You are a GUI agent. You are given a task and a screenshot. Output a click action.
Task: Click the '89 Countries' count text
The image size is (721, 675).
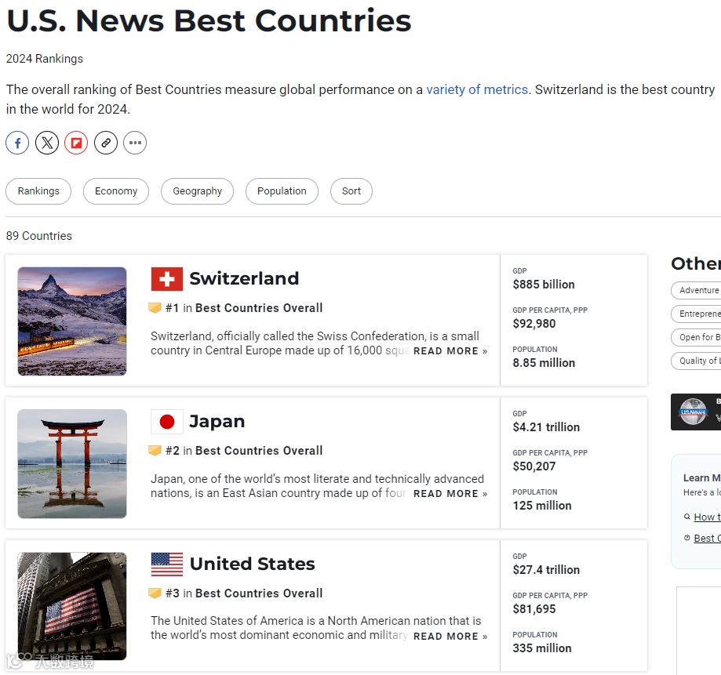(x=39, y=236)
